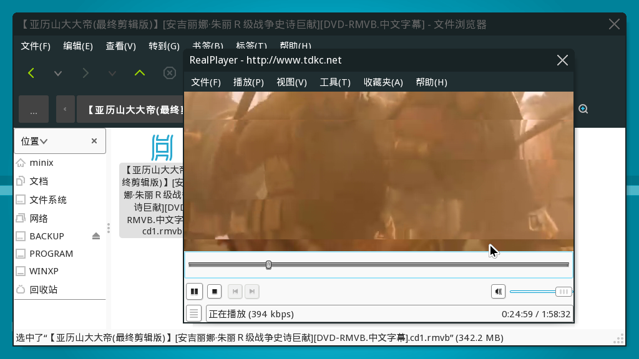Image resolution: width=639 pixels, height=359 pixels.
Task: Mute the RealPlayer audio
Action: tap(499, 292)
